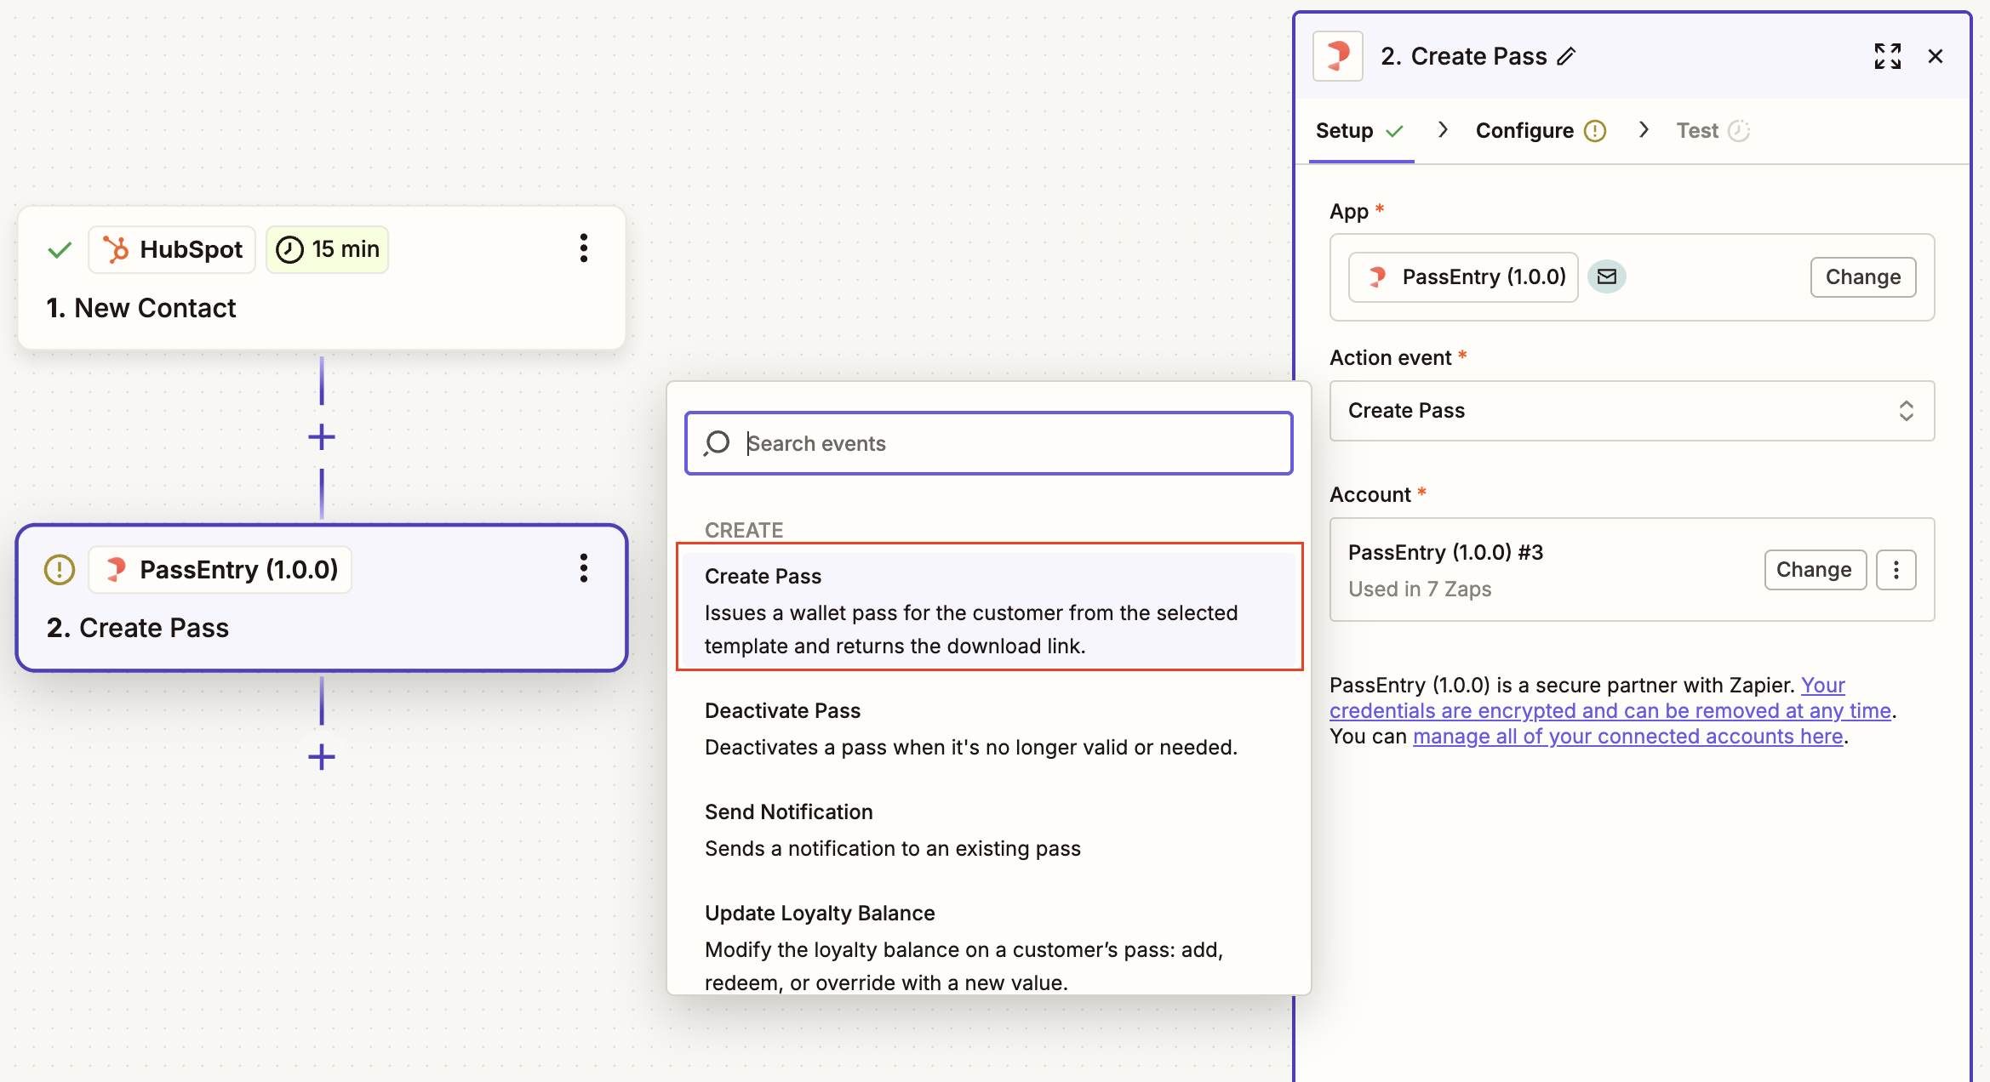Click the Test tab status icon
The height and width of the screenshot is (1082, 1990).
coord(1739,130)
